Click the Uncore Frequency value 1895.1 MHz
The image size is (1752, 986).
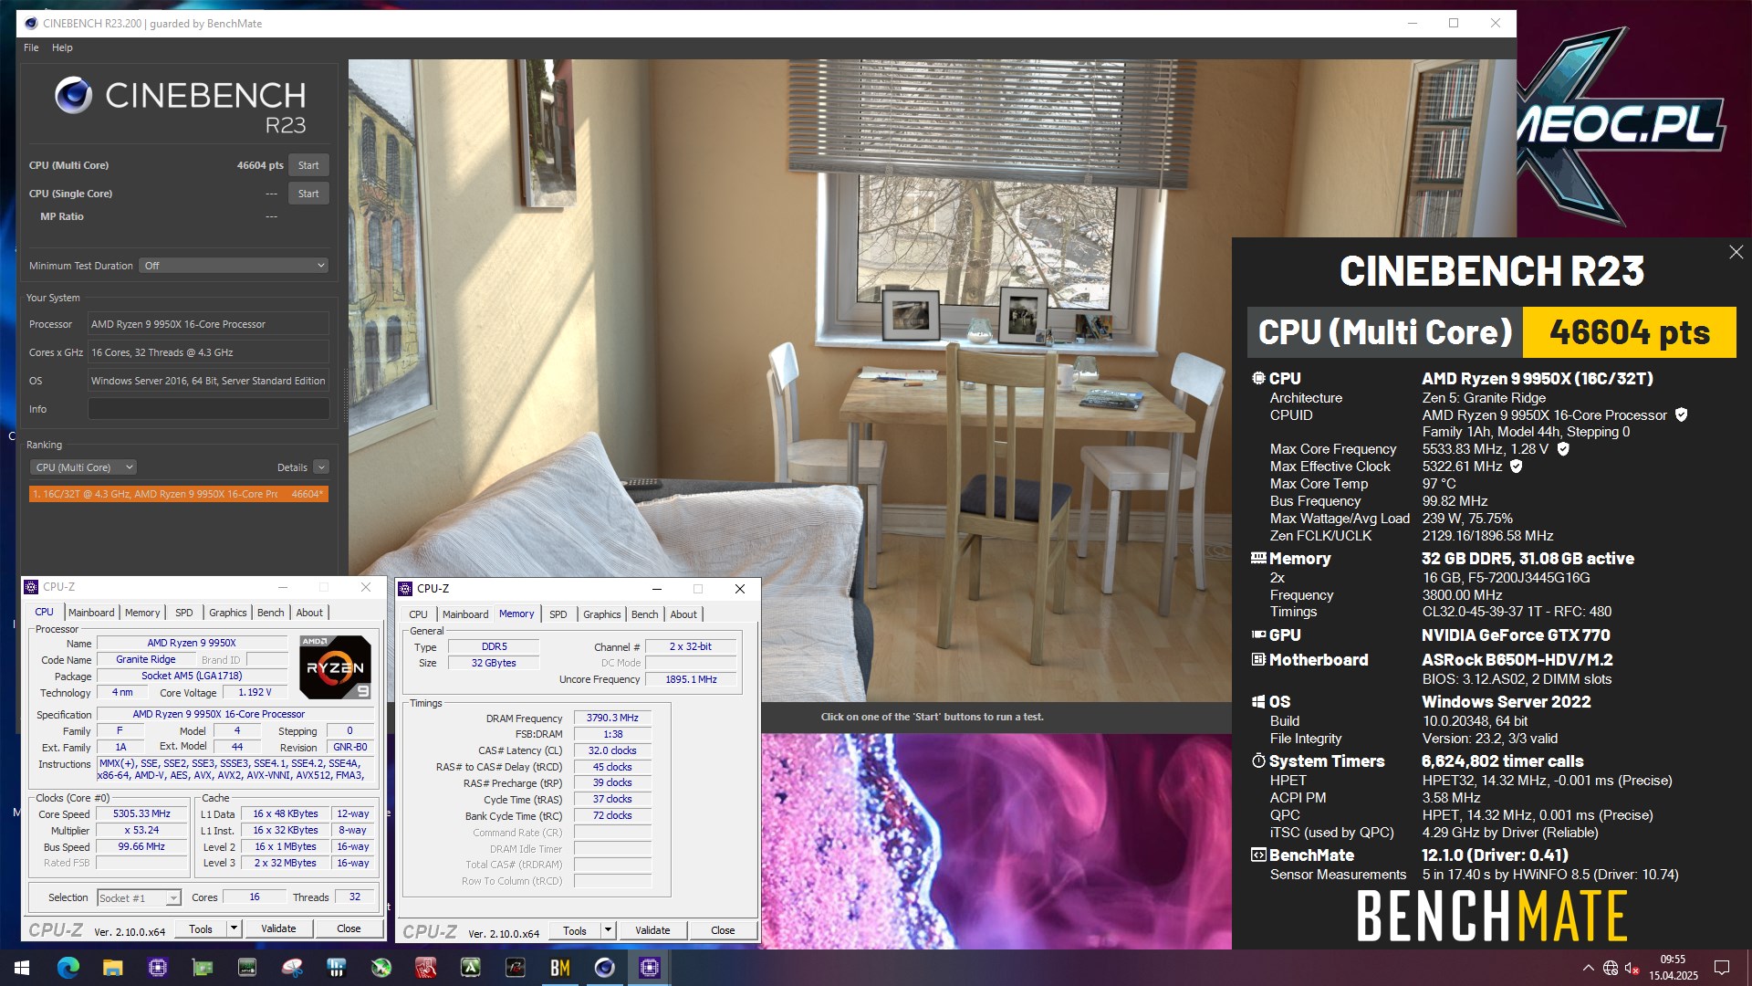coord(691,679)
